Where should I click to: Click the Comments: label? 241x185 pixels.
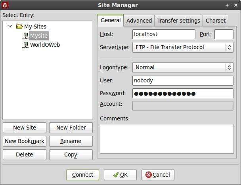(115, 118)
